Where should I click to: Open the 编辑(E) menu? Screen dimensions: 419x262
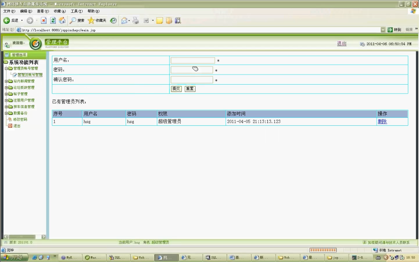(26, 11)
